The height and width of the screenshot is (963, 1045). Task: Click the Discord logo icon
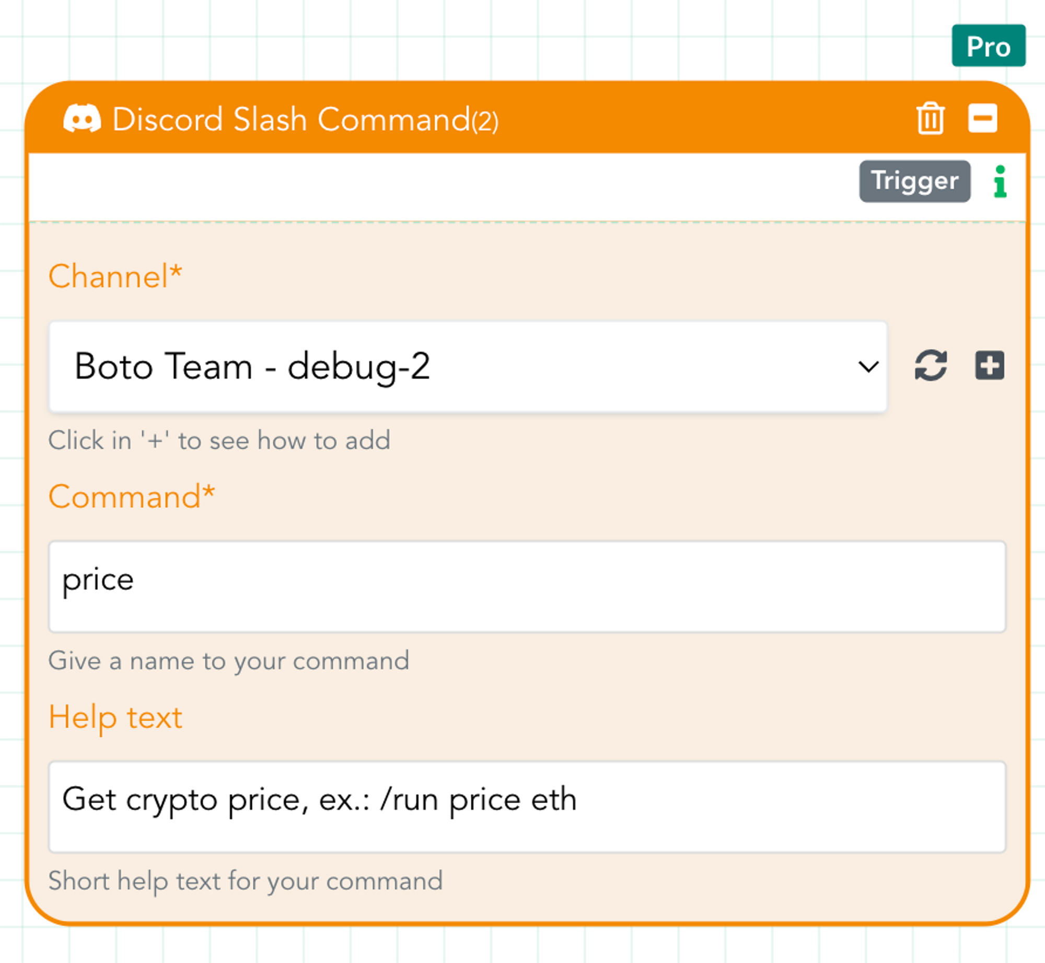(x=82, y=118)
